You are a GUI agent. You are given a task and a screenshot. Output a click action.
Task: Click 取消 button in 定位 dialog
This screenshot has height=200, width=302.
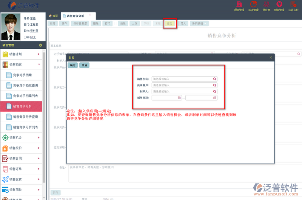(x=84, y=65)
